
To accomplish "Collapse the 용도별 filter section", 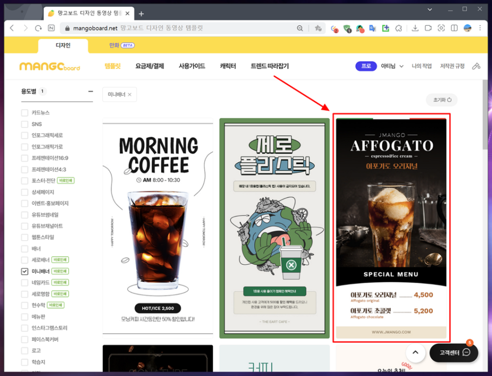I will pyautogui.click(x=91, y=91).
